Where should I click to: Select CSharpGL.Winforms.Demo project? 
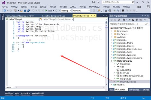[x=130, y=58]
